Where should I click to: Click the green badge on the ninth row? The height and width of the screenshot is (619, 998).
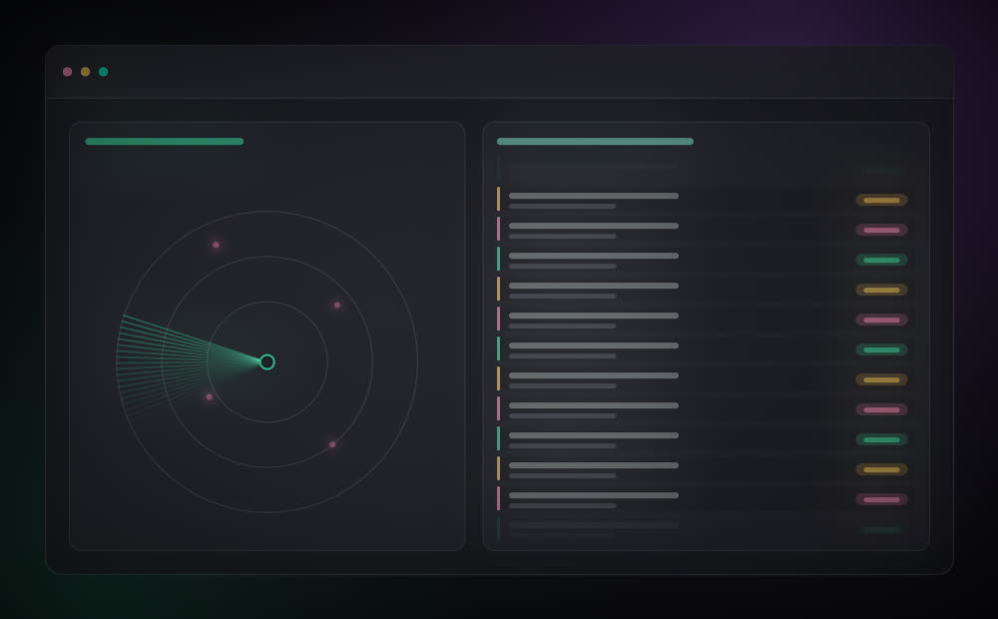pos(881,439)
